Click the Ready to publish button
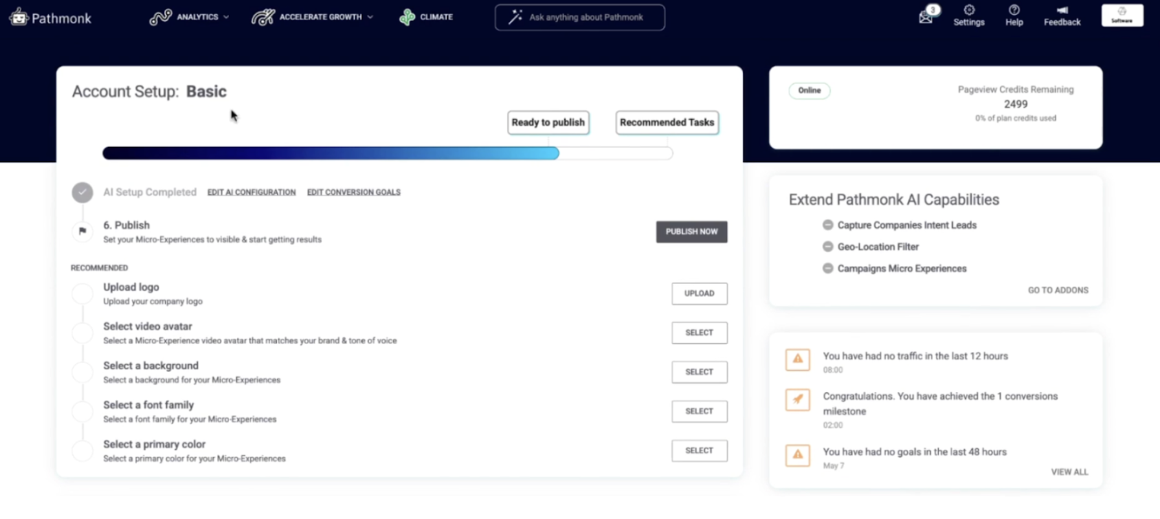Screen dimensions: 1160x519 [548, 122]
